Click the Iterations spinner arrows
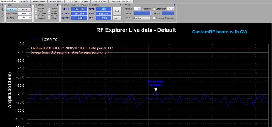This screenshot has height=127, width=272. [x=30, y=18]
